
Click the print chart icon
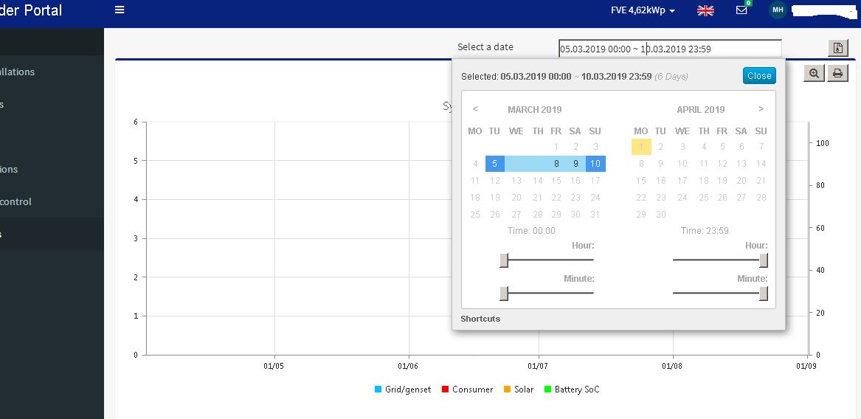tap(837, 73)
